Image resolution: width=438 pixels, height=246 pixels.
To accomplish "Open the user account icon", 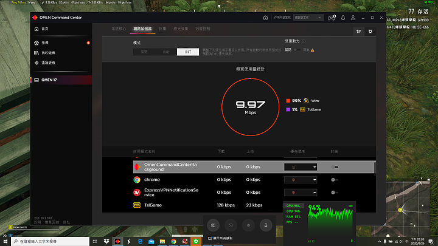I will (353, 18).
